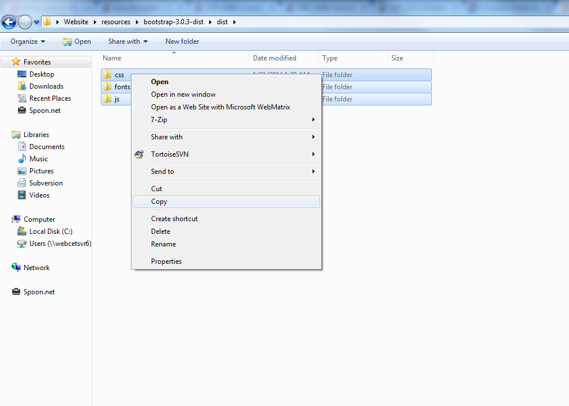Select the bootstrap-3.0.3-dist breadcrumb segment
Image resolution: width=569 pixels, height=406 pixels.
point(174,22)
